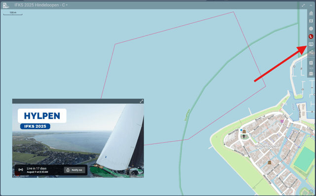Click the sailing ship logo in header

6,5
